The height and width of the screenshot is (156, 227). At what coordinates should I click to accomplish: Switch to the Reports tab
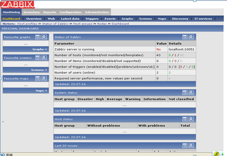[50, 12]
